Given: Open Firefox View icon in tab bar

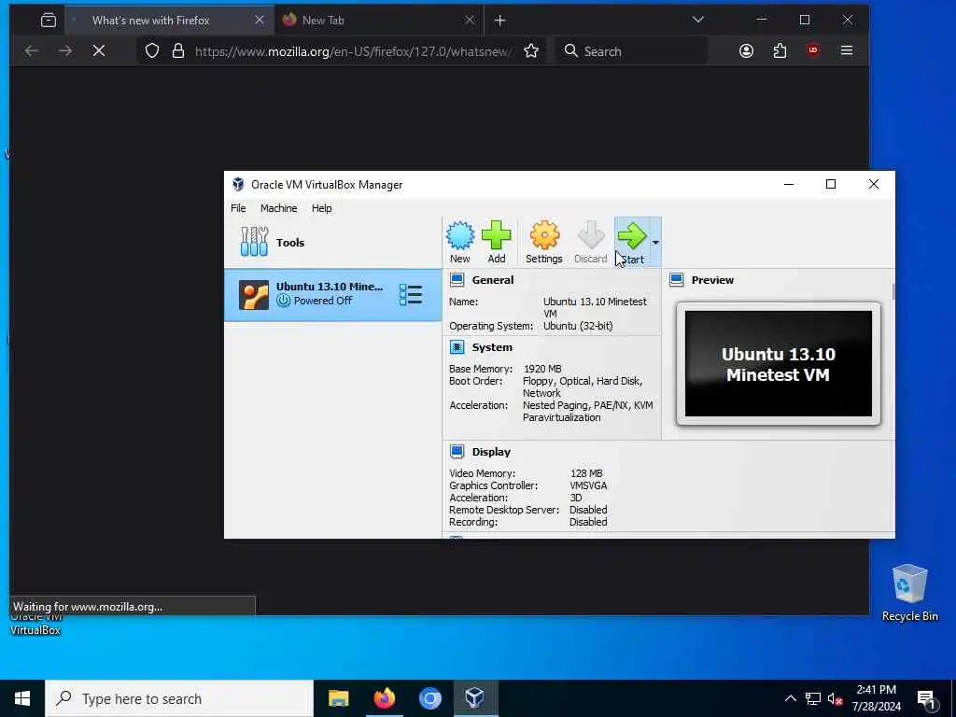Looking at the screenshot, I should (49, 21).
